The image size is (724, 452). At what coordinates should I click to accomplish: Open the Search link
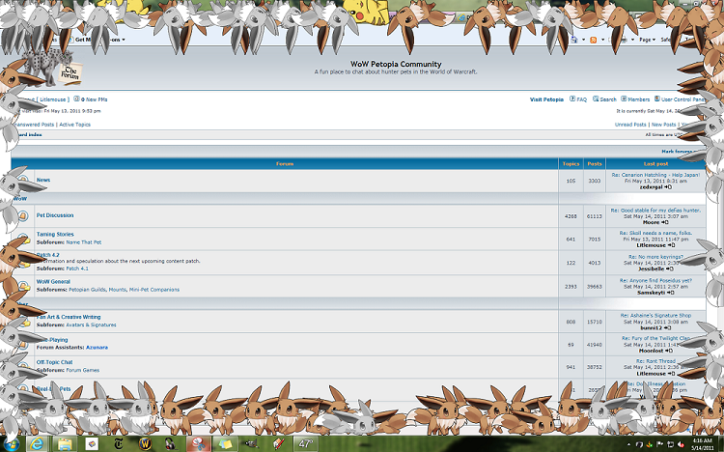608,99
